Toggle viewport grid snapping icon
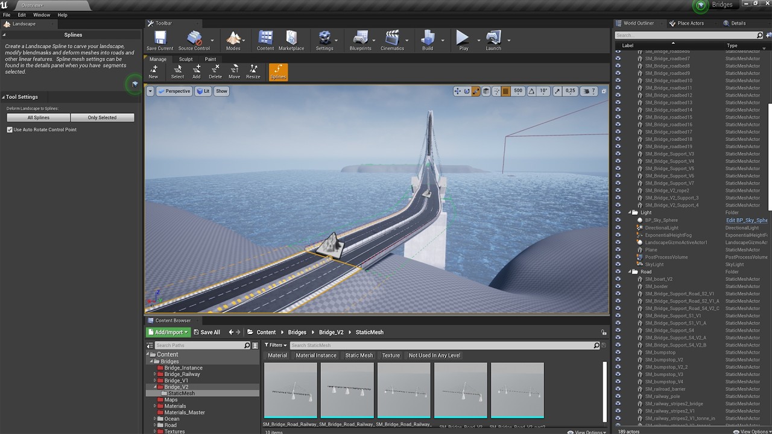The height and width of the screenshot is (434, 772). (506, 91)
